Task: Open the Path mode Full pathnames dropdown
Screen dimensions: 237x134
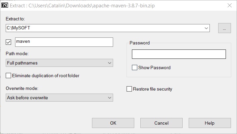Action: 59,63
